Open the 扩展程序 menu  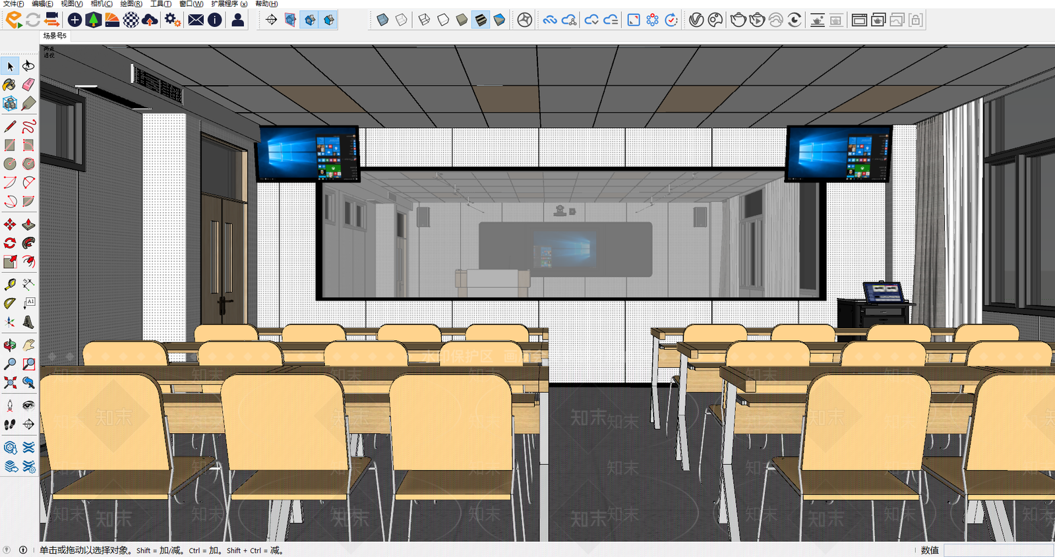coord(229,4)
